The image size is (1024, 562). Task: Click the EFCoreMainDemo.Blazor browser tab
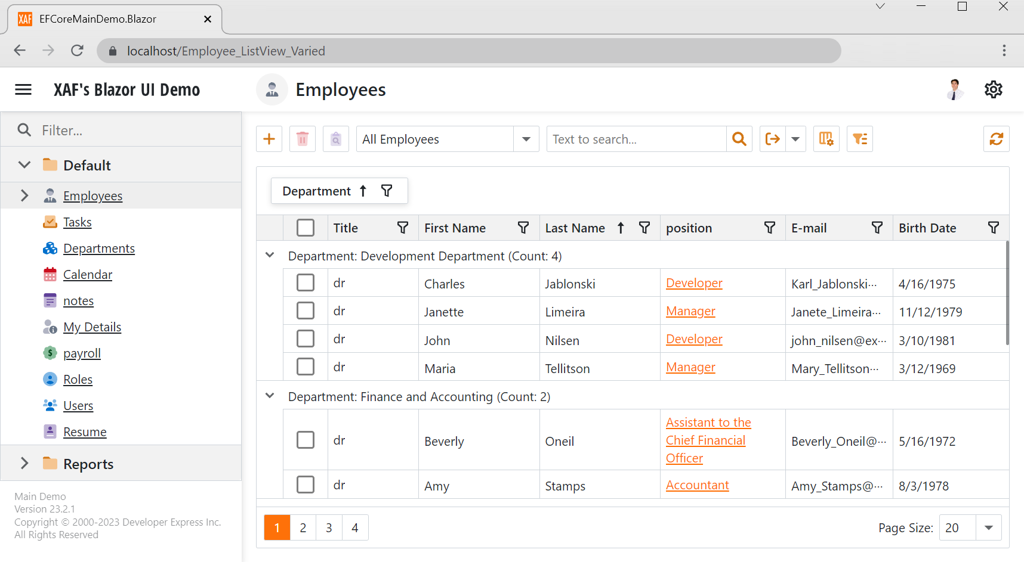point(115,19)
